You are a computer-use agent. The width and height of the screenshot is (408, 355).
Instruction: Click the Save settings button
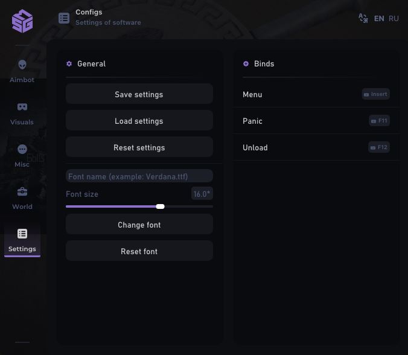pos(139,94)
